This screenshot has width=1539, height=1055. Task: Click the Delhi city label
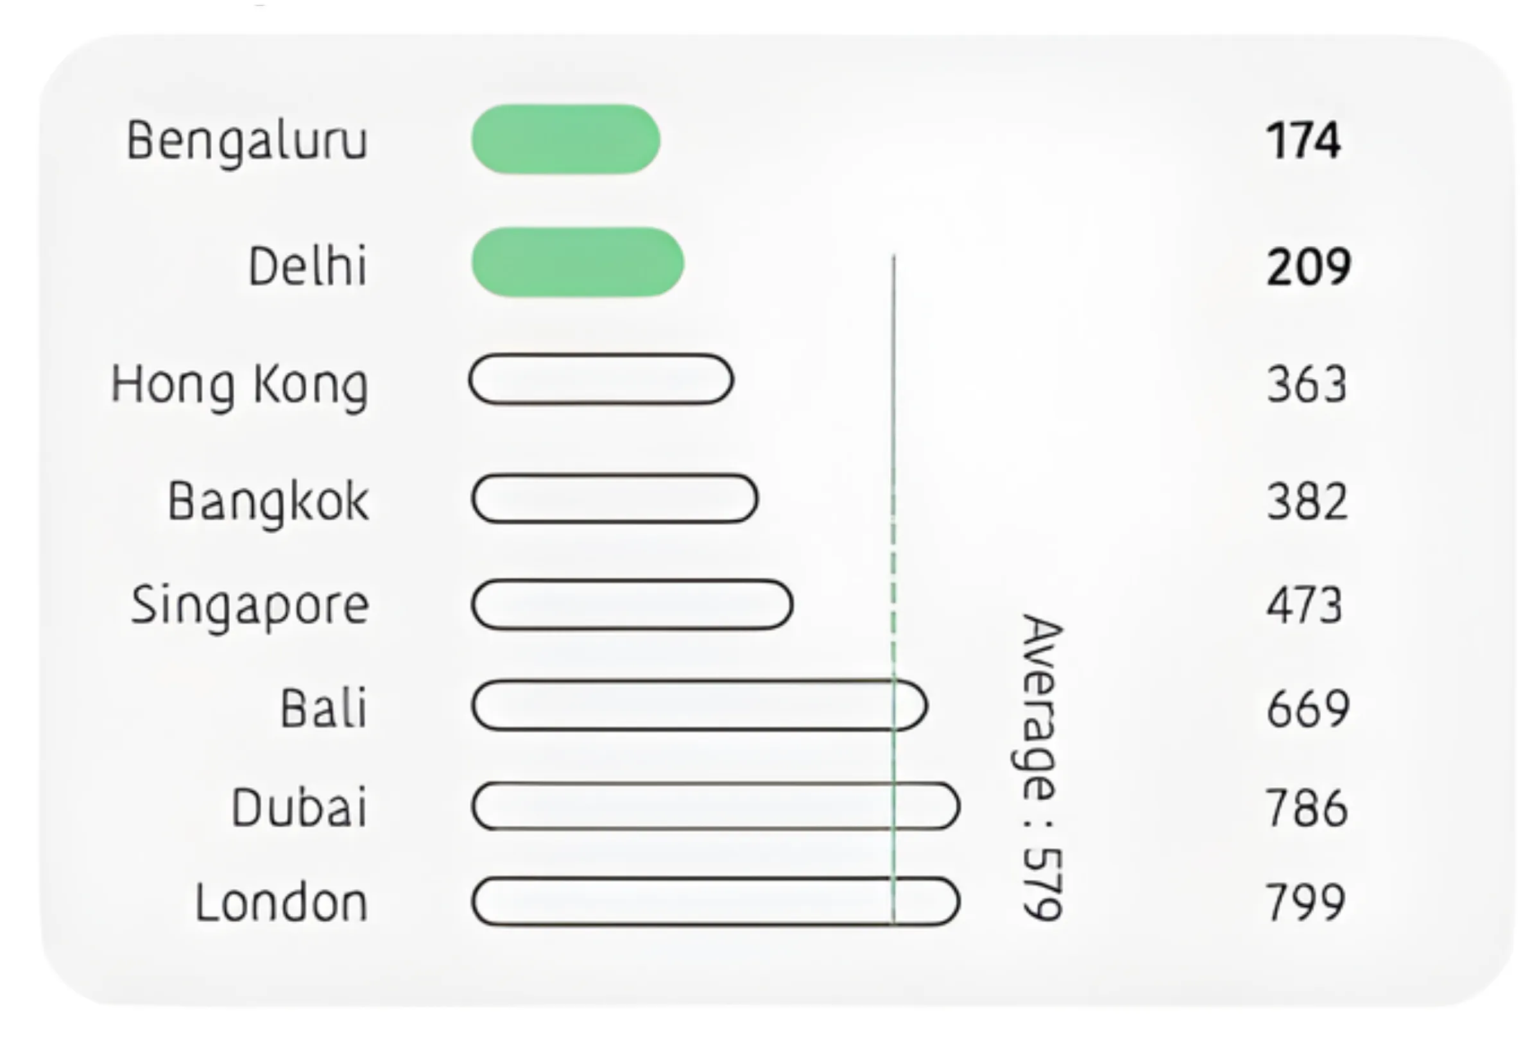(307, 266)
